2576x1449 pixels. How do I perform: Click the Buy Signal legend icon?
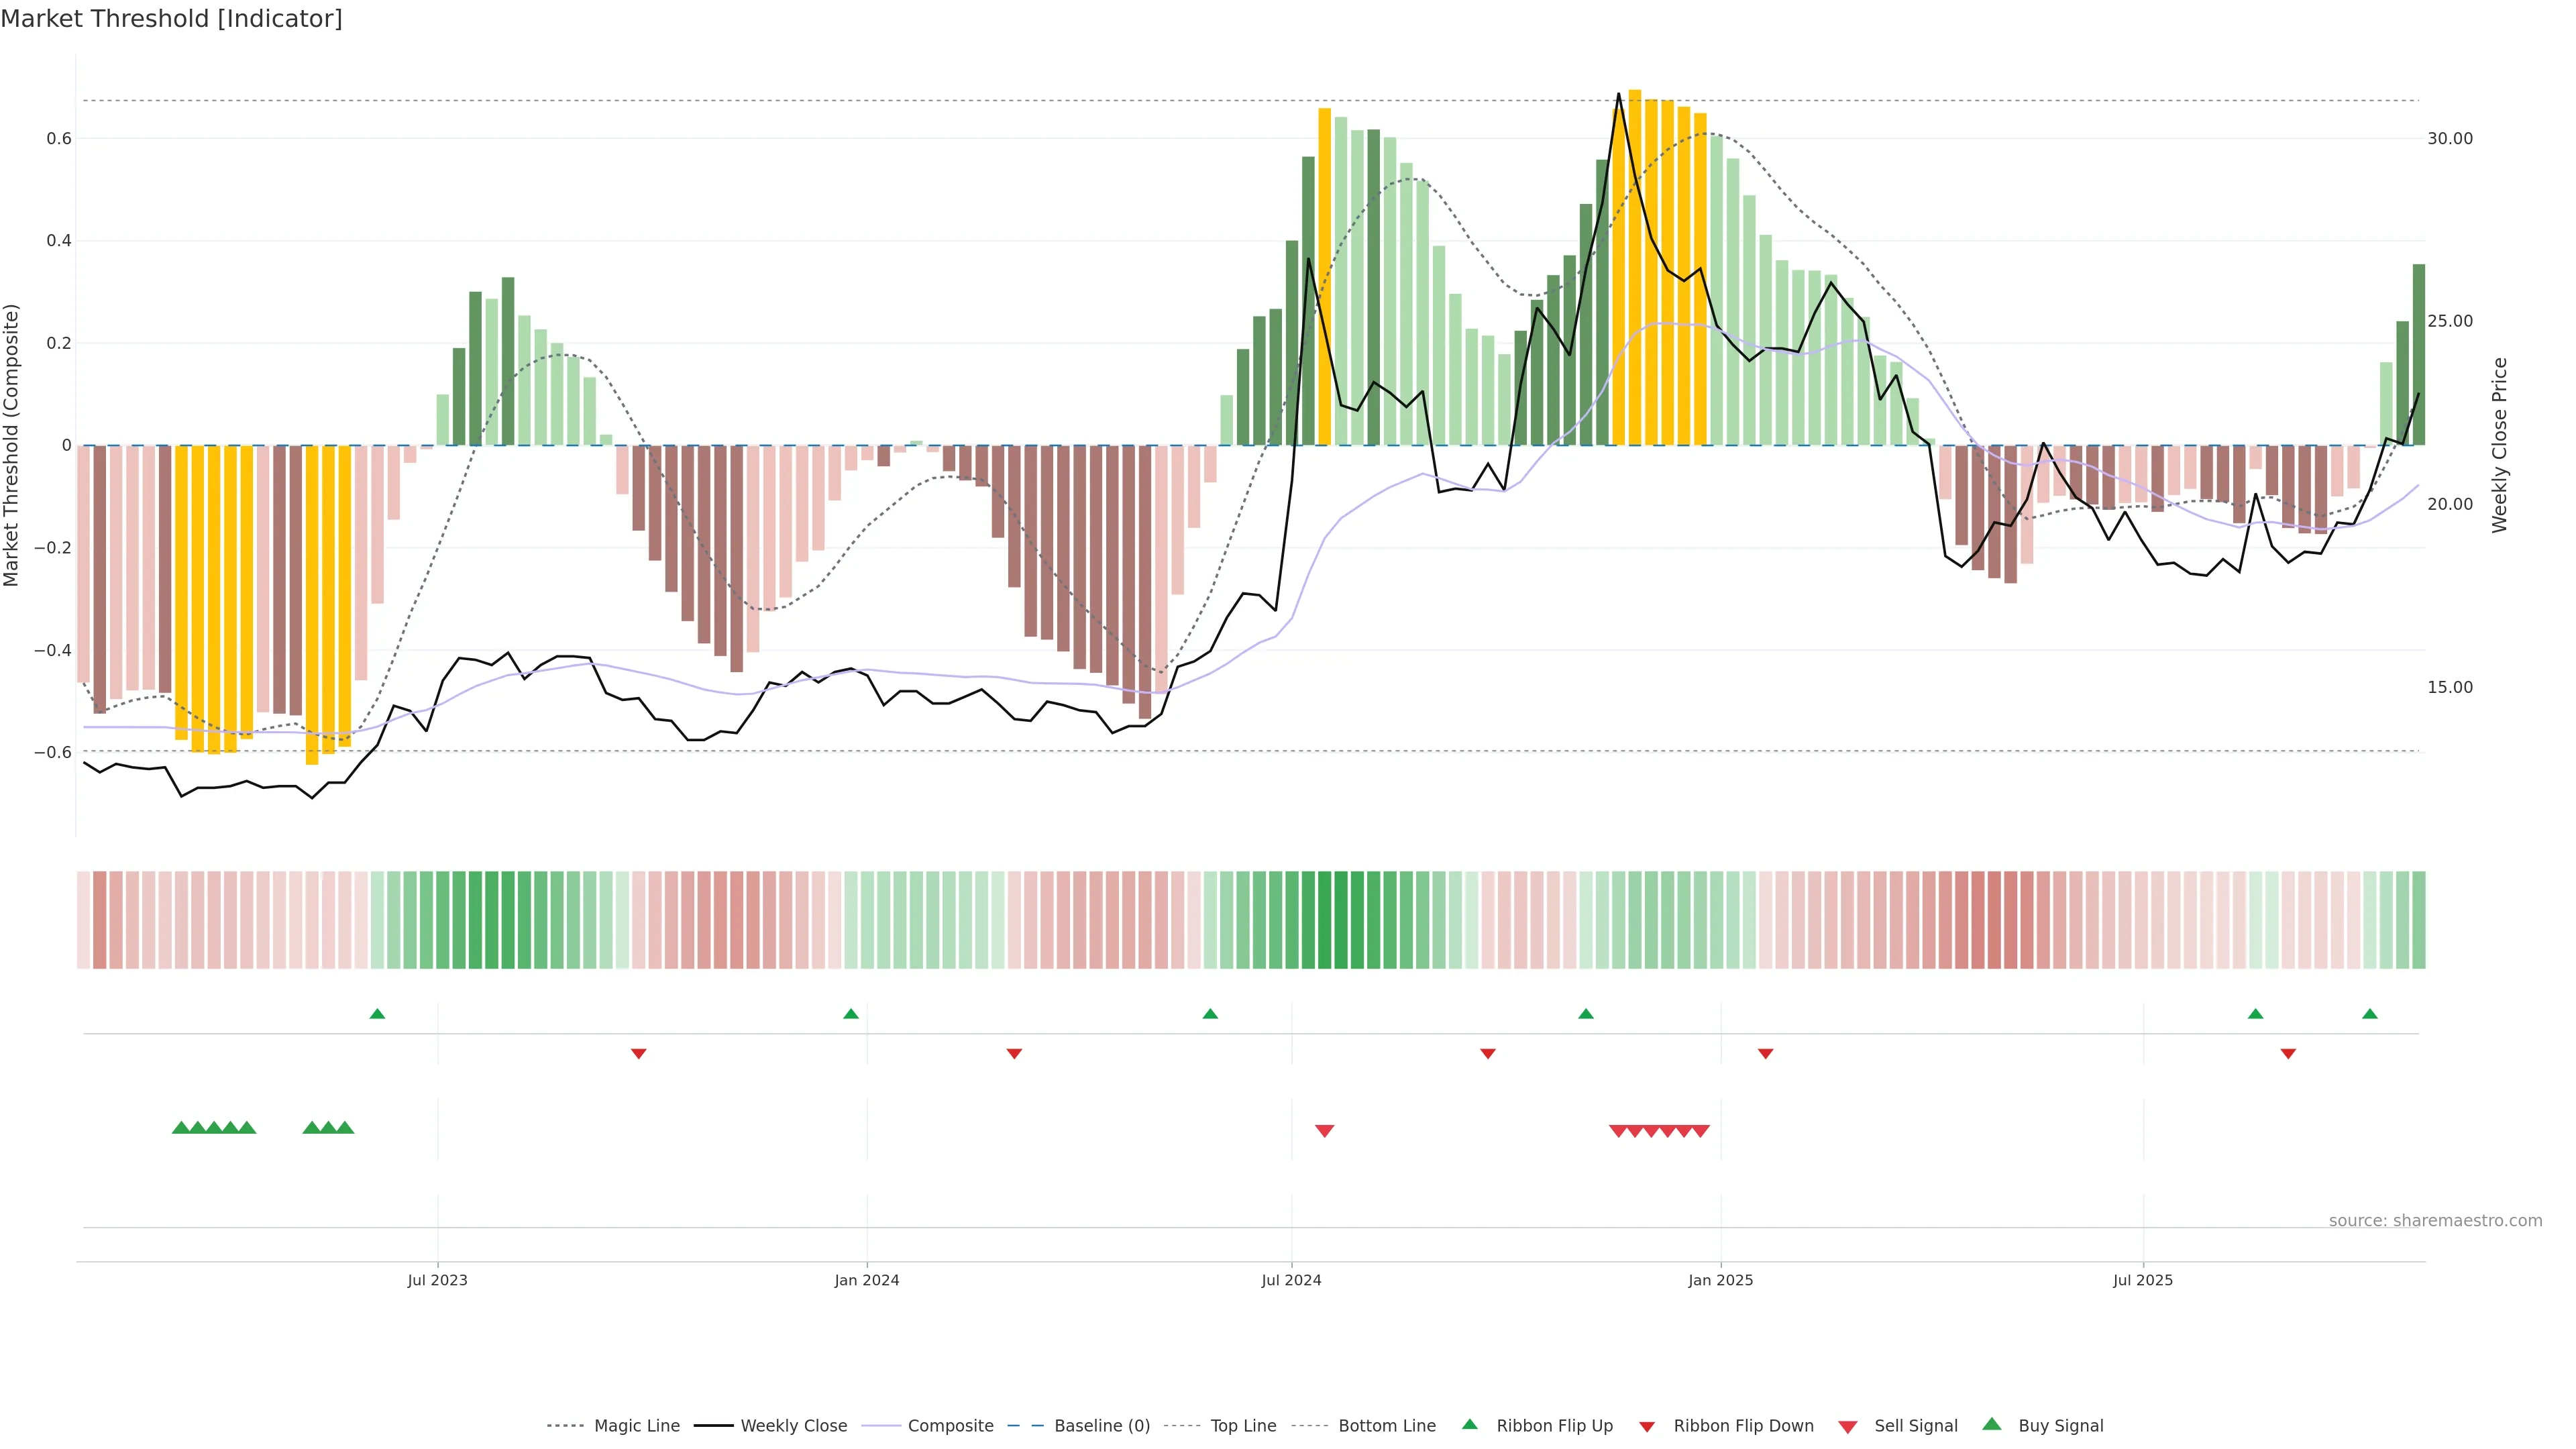1991,1424
